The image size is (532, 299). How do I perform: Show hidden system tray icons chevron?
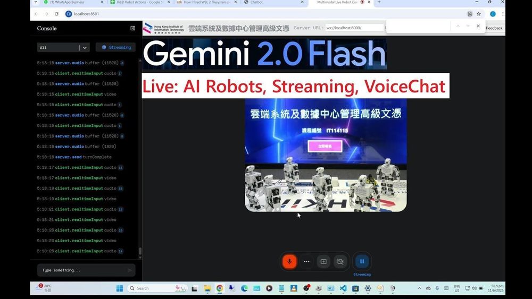pyautogui.click(x=419, y=288)
